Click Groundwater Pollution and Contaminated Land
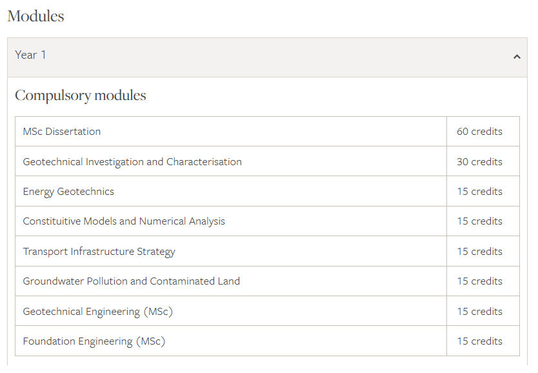 coord(131,281)
